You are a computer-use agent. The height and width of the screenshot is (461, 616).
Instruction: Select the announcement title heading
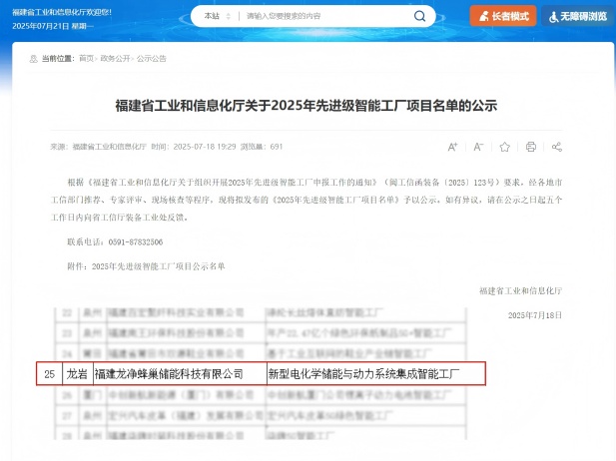(x=306, y=105)
